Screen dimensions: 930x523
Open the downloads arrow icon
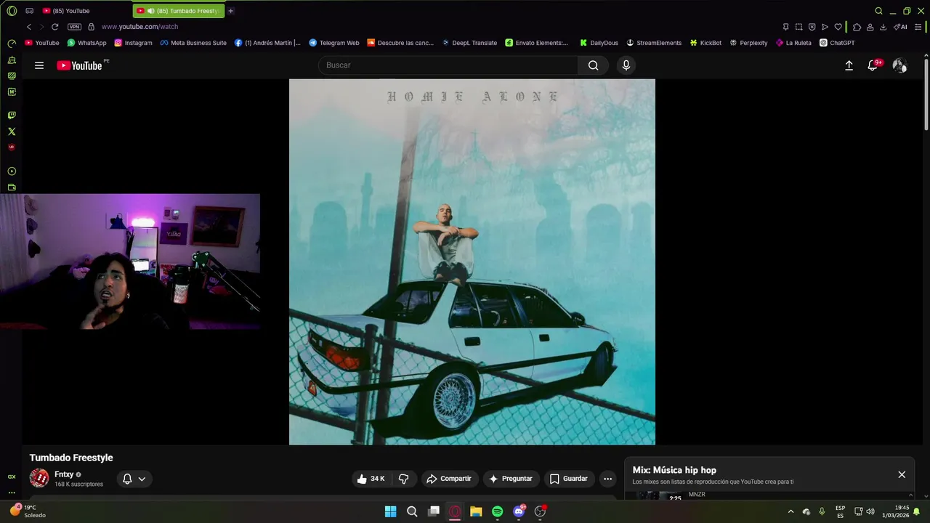[x=883, y=27]
